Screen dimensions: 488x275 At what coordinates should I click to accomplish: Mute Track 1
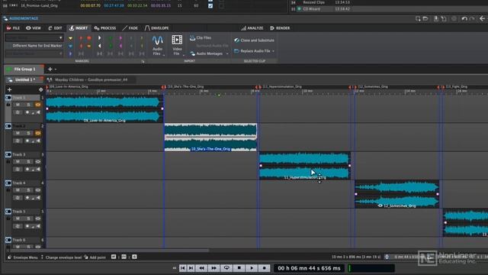point(18,105)
